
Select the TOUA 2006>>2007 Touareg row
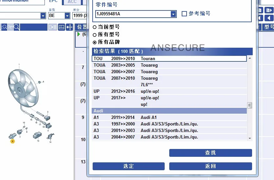[169, 72]
